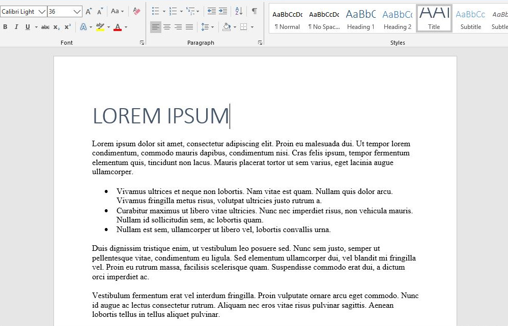Viewport: 508px width, 326px height.
Task: Clear all formatting with the eraser icon
Action: coord(136,11)
